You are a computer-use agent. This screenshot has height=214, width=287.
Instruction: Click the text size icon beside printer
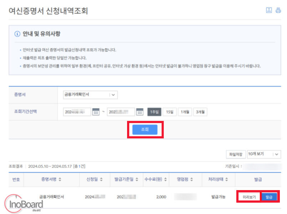(x=269, y=10)
